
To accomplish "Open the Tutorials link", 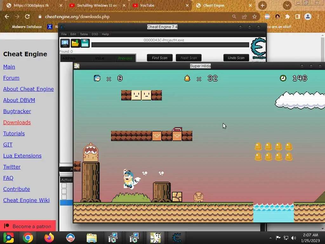I will click(x=14, y=134).
